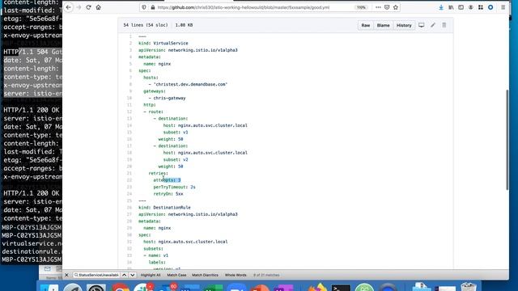Jump to the previous find match
518x291 pixels.
tap(124, 275)
